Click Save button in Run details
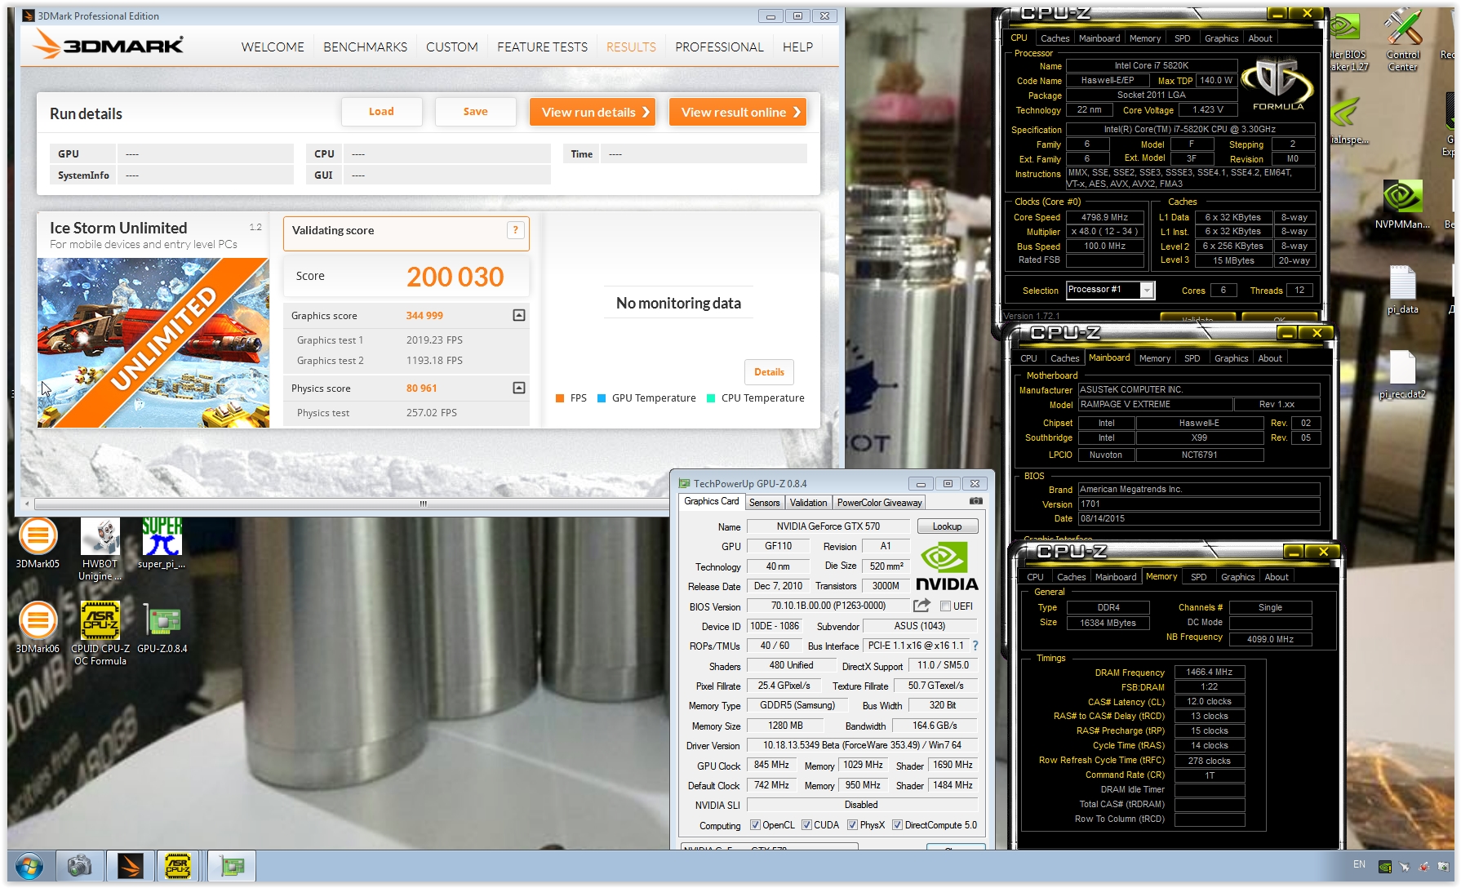 475,112
